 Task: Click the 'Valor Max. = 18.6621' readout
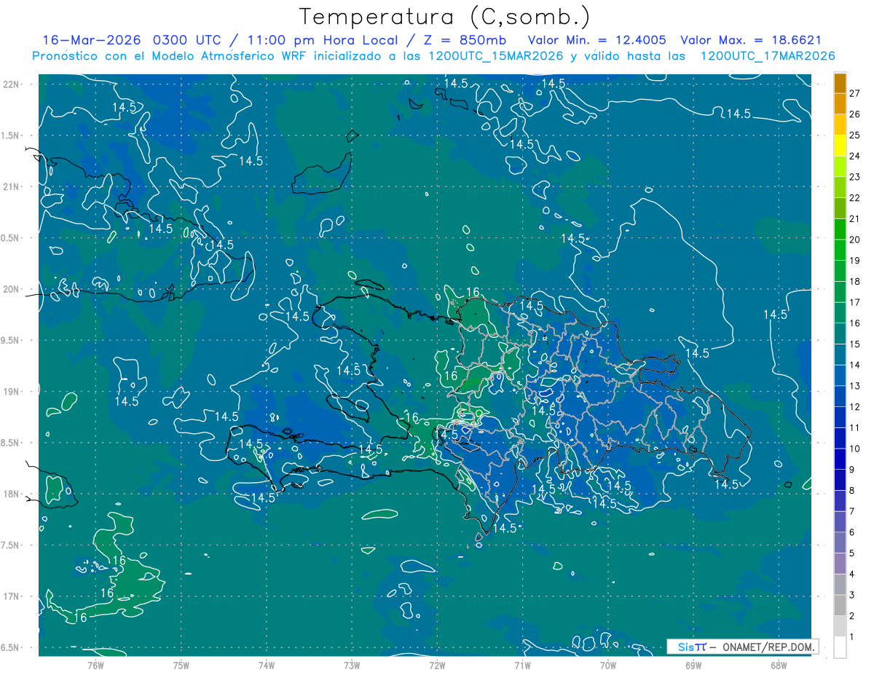point(751,40)
